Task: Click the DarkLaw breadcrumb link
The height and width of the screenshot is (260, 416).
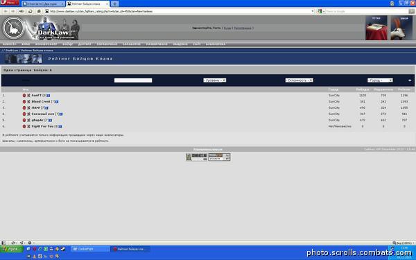Action: pos(12,51)
